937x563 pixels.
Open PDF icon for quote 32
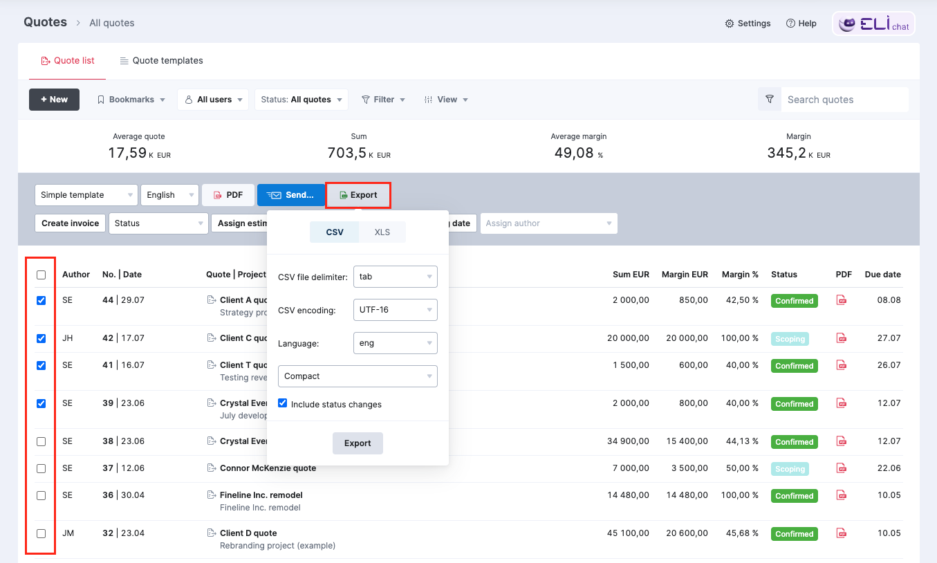tap(842, 533)
